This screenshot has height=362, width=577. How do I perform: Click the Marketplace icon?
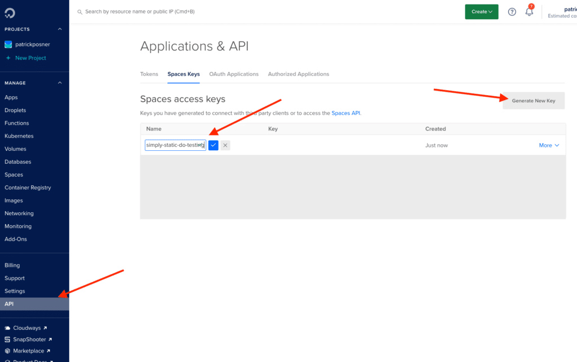tap(7, 351)
